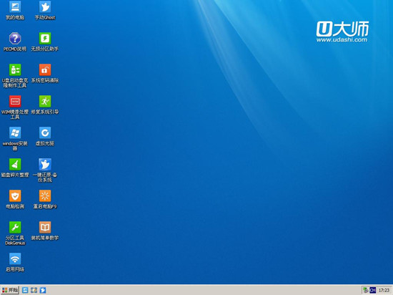This screenshot has width=393, height=295.
Task: Click the 重启电脑F9 restart icon
Action: [x=45, y=195]
